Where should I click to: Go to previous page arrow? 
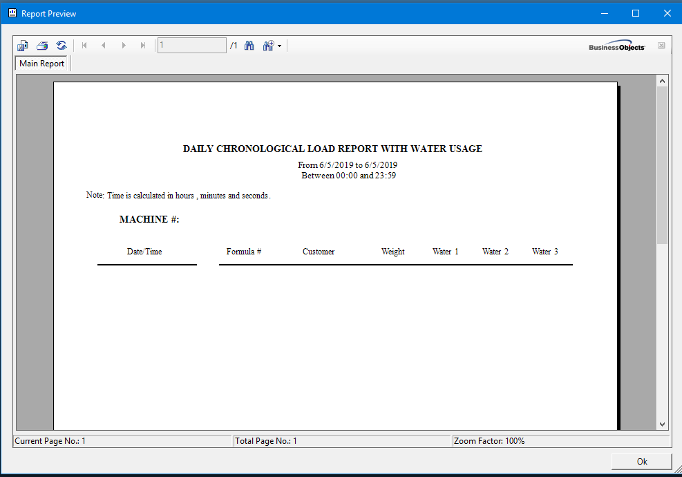click(104, 46)
